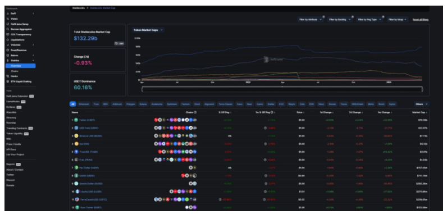Open the Token Market Caps chart dropdown
Viewport: 447px width, 214px height.
(x=148, y=30)
